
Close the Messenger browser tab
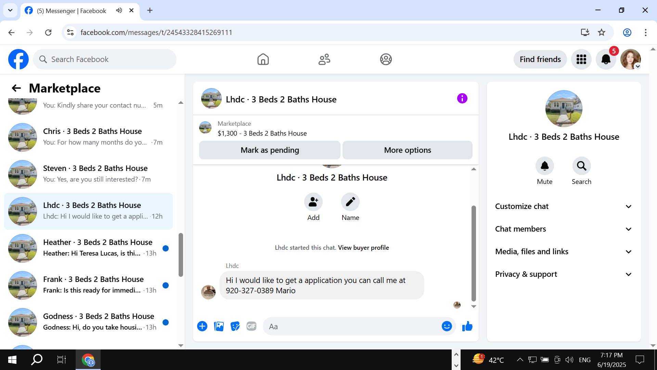click(x=131, y=10)
